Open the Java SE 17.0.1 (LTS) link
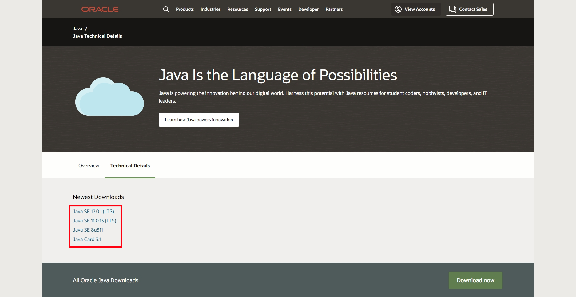Screen dimensions: 576x297 tap(93, 211)
